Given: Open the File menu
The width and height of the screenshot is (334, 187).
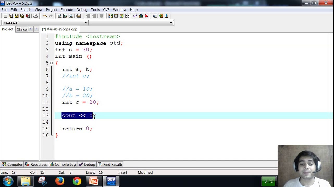Looking at the screenshot, I should [x=4, y=10].
